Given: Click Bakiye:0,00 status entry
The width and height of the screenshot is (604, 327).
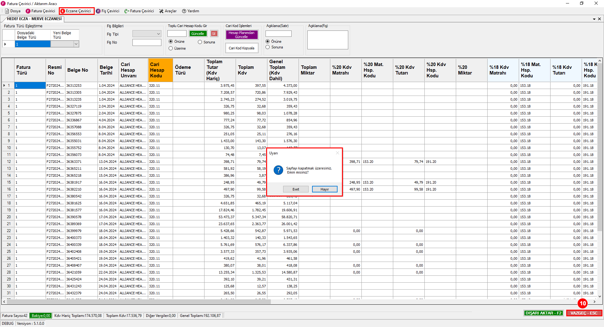Looking at the screenshot, I should (41, 316).
